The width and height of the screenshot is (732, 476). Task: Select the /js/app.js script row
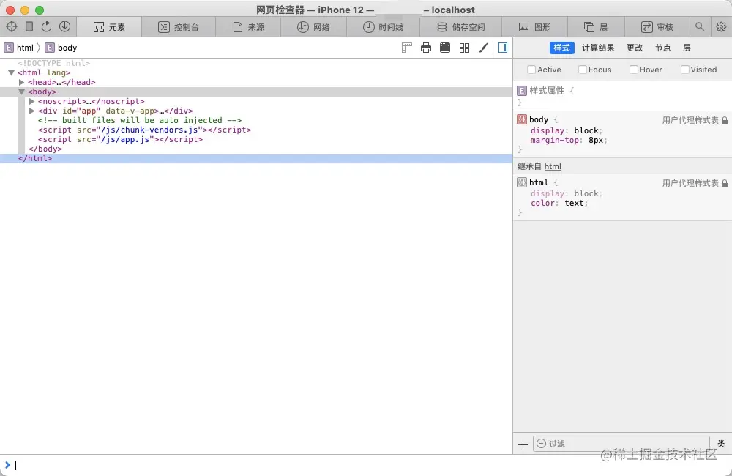(x=256, y=139)
